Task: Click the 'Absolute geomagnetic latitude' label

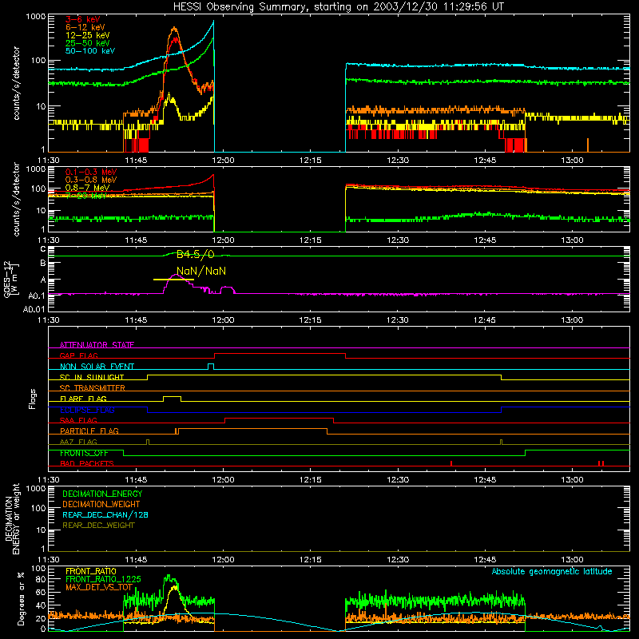Action: click(552, 572)
